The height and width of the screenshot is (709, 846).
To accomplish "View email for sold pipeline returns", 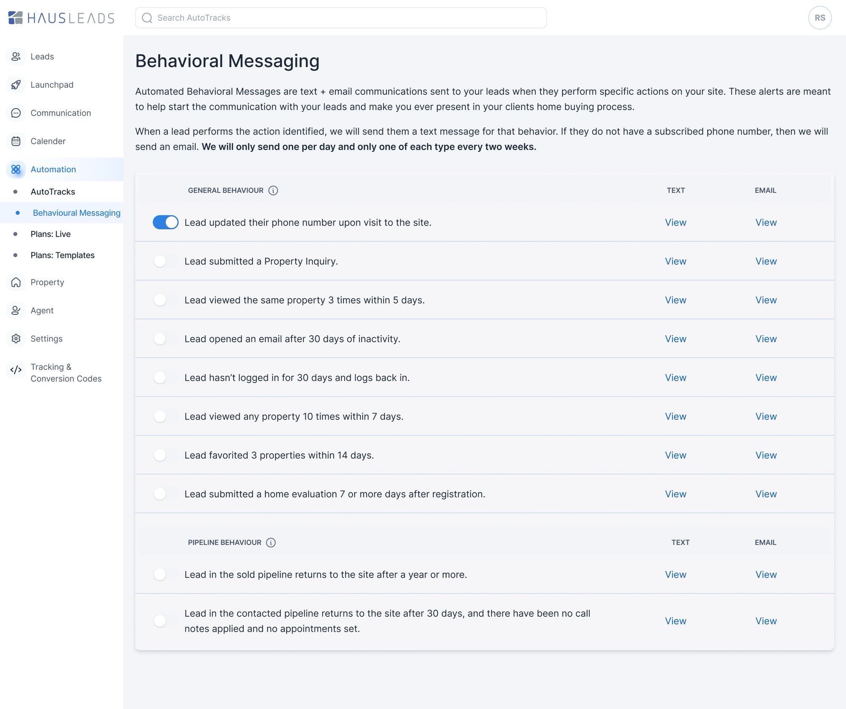I will (766, 574).
